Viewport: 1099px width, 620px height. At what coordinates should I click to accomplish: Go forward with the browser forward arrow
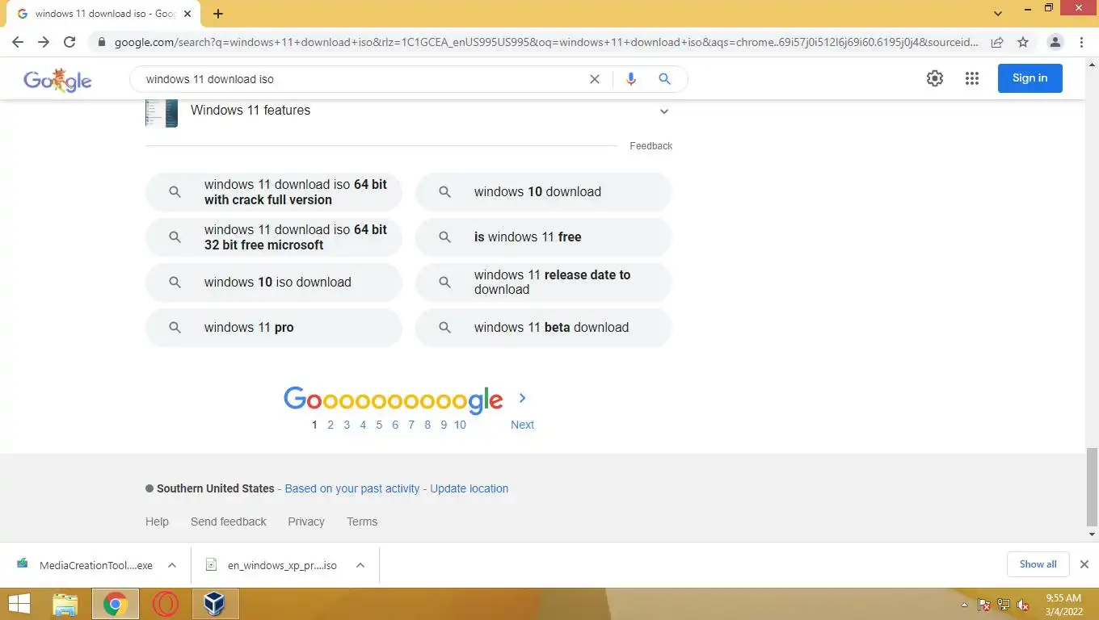44,42
